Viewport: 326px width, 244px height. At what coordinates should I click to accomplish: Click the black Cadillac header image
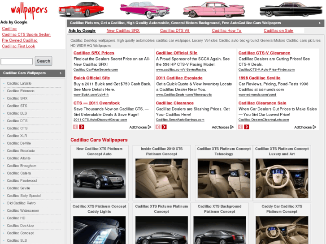click(x=291, y=9)
